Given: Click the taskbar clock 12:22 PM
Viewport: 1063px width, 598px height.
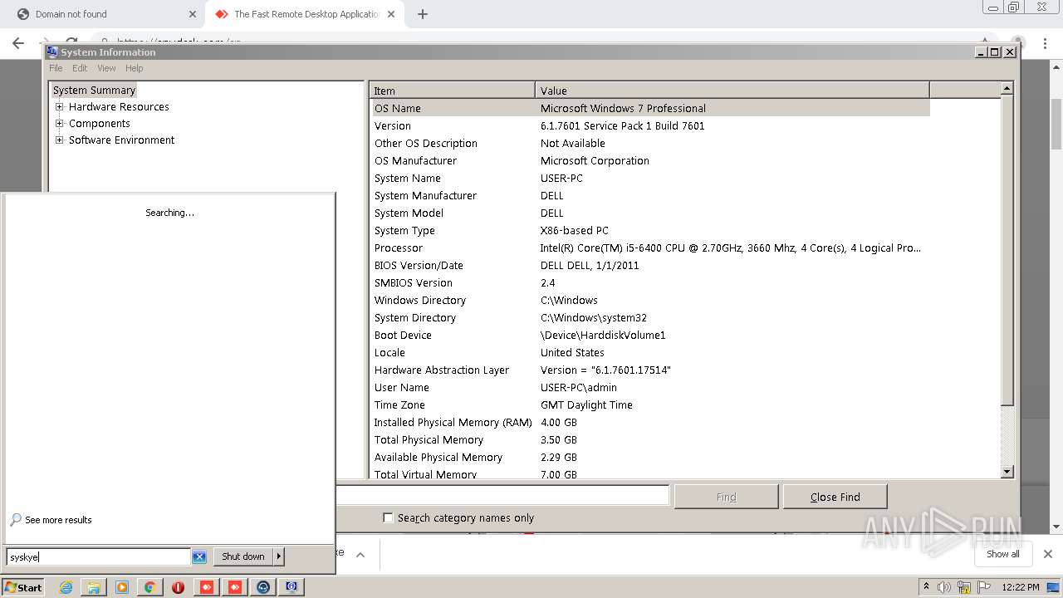Looking at the screenshot, I should (1021, 587).
